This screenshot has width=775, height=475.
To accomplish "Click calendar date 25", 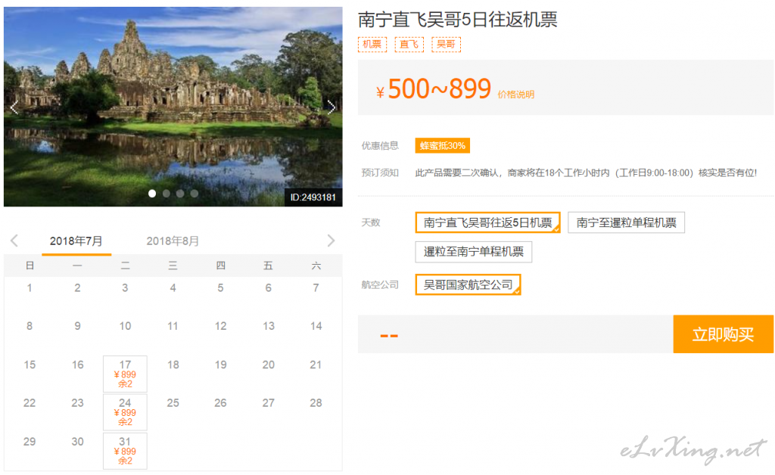I will click(x=173, y=403).
